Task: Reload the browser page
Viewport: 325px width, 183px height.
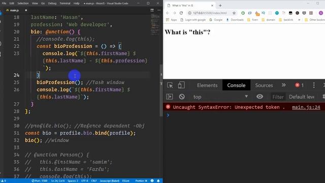Action: coord(181,13)
